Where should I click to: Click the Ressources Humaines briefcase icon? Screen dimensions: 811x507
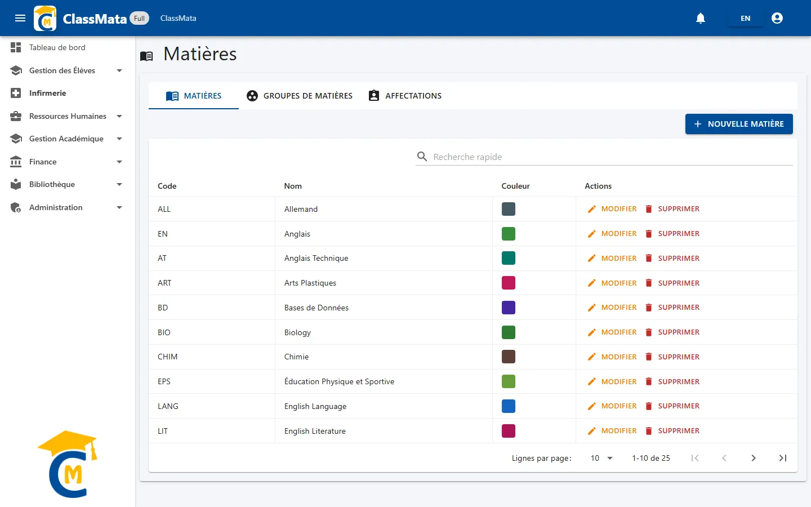[x=16, y=116]
